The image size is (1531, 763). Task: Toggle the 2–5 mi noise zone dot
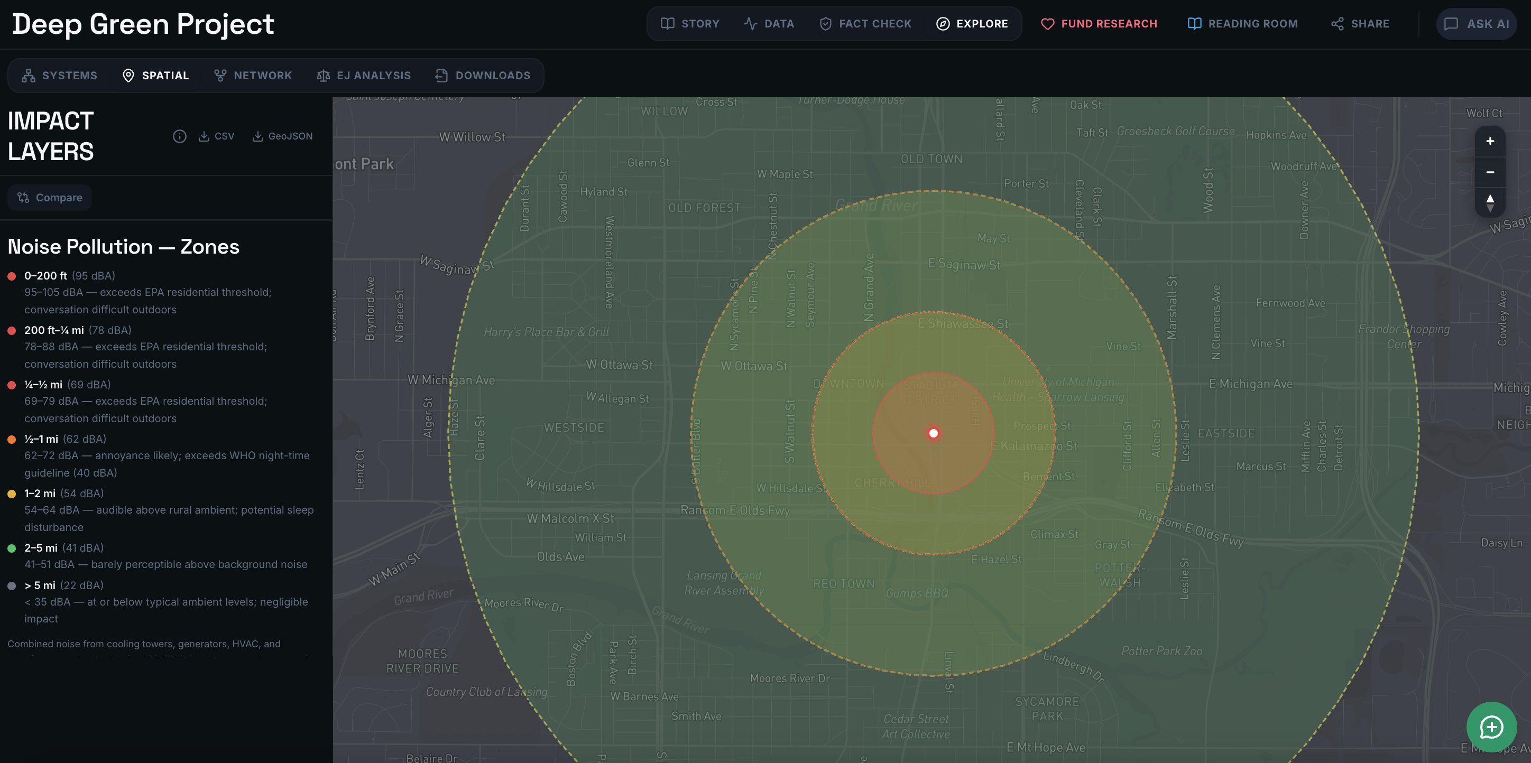(x=11, y=547)
